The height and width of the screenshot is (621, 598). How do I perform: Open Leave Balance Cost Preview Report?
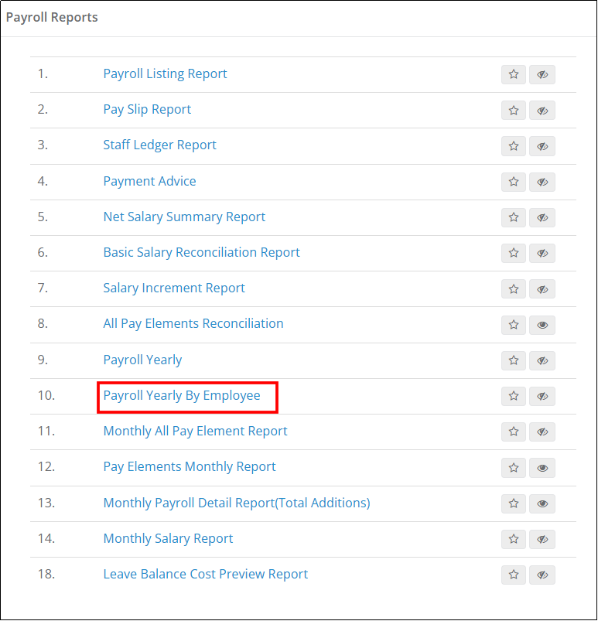click(x=205, y=575)
